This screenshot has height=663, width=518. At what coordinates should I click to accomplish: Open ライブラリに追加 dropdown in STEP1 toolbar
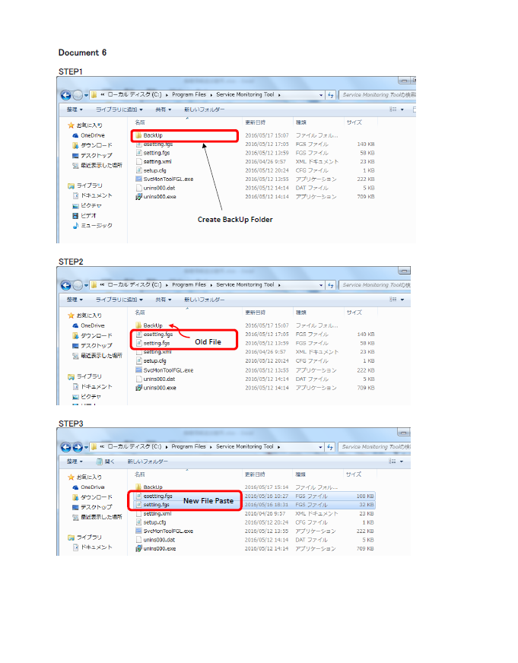119,109
